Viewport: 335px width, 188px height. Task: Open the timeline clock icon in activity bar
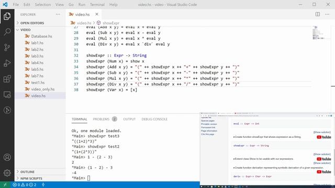tap(7, 110)
